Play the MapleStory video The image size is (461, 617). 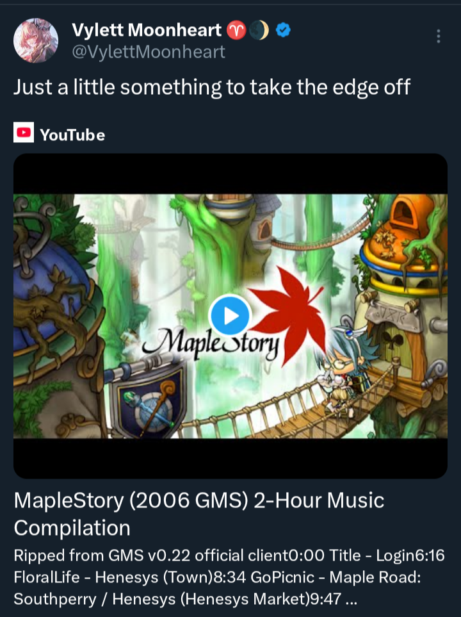coord(230,316)
